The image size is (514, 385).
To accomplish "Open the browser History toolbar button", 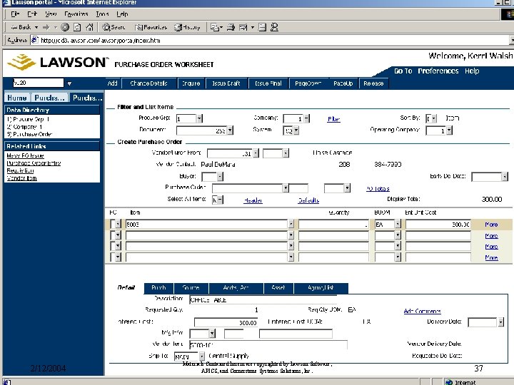I will (187, 27).
